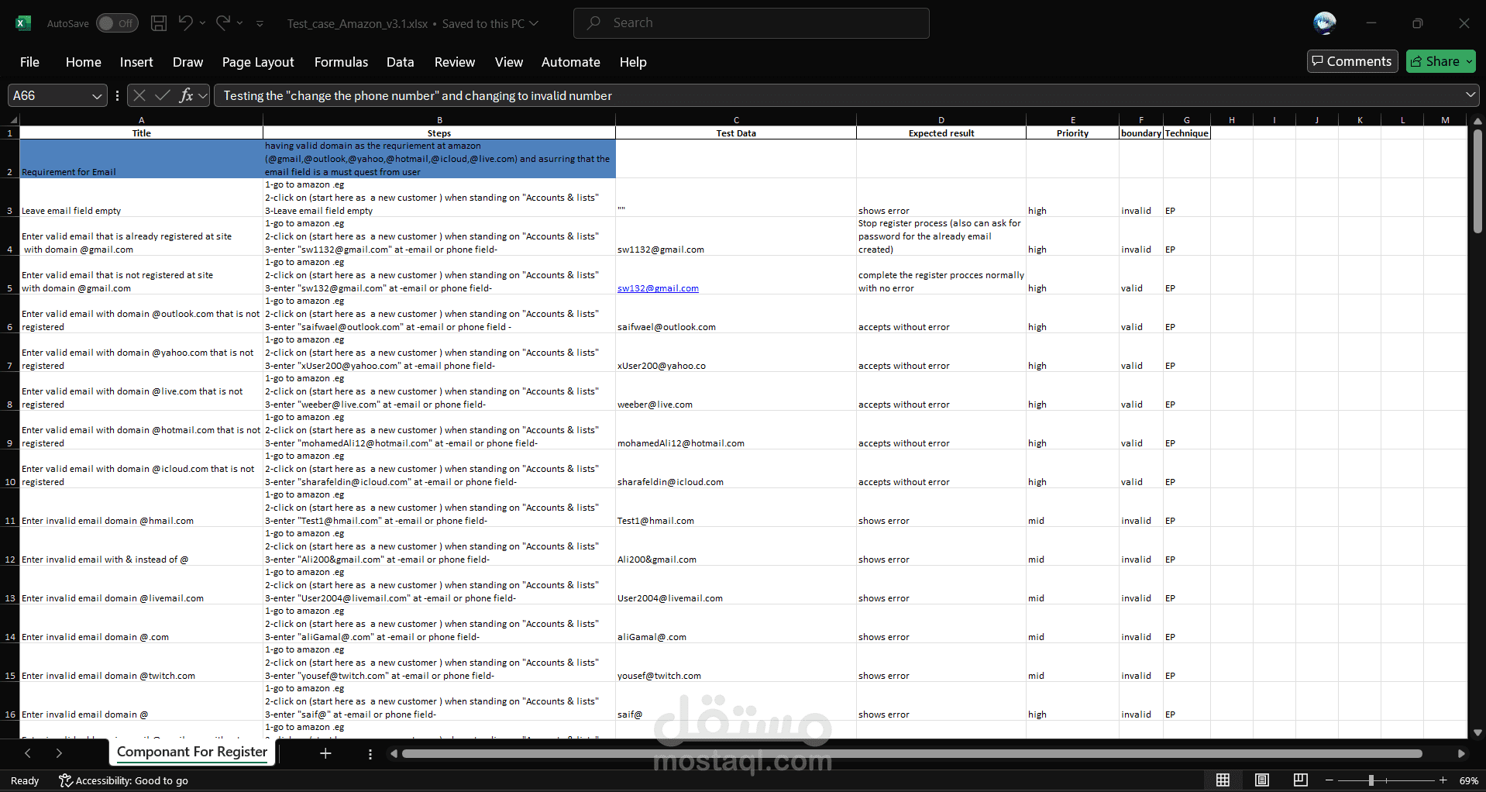1486x792 pixels.
Task: Select the Save icon in Quick Access Toolbar
Action: (157, 23)
